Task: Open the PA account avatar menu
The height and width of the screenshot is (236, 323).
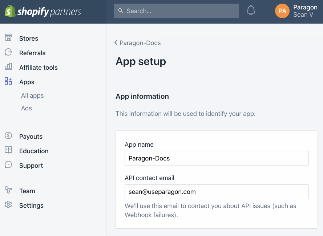Action: pos(282,11)
